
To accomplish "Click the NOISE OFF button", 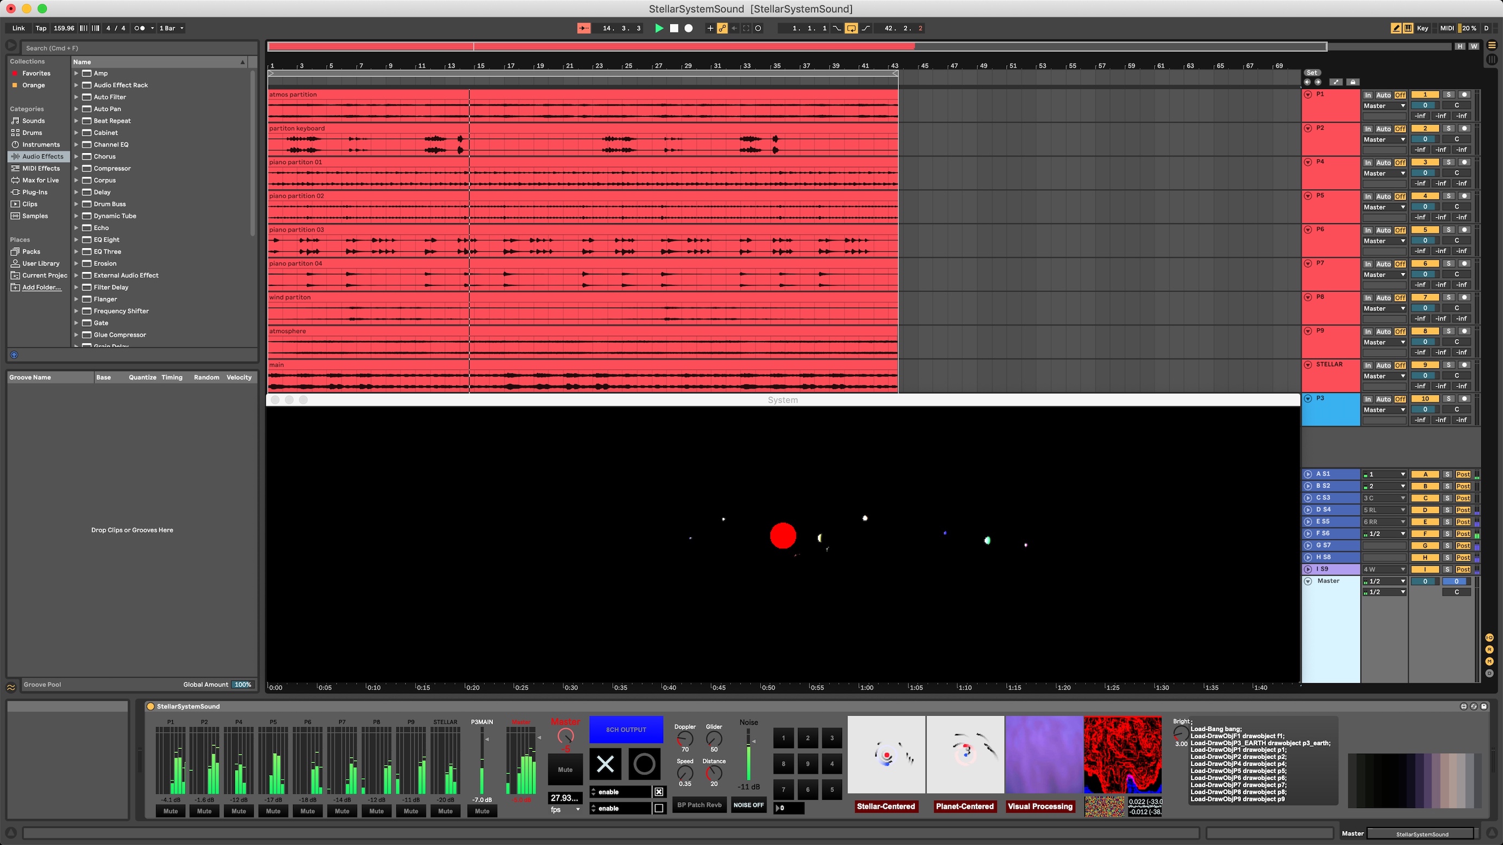I will (748, 805).
